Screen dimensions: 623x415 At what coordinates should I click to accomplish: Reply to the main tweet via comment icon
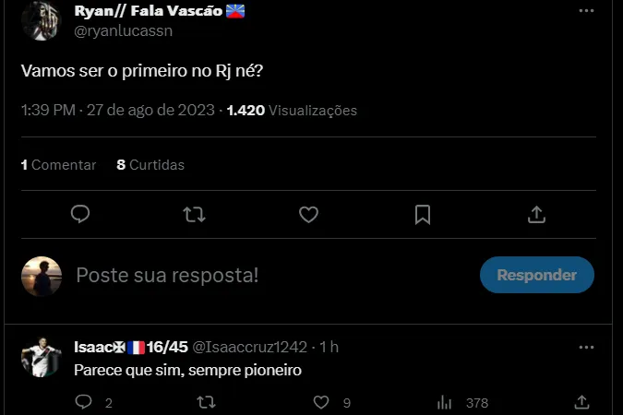coord(80,214)
